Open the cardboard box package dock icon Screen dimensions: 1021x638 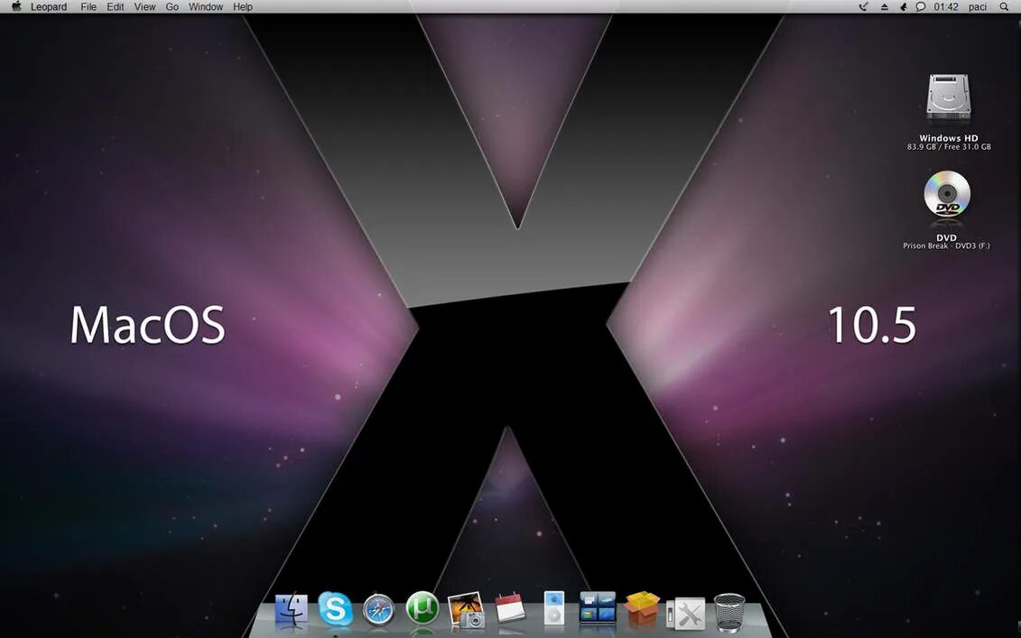pos(642,609)
